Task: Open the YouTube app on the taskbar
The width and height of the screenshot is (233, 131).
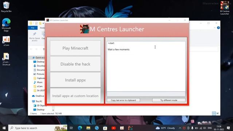Action: point(114,128)
